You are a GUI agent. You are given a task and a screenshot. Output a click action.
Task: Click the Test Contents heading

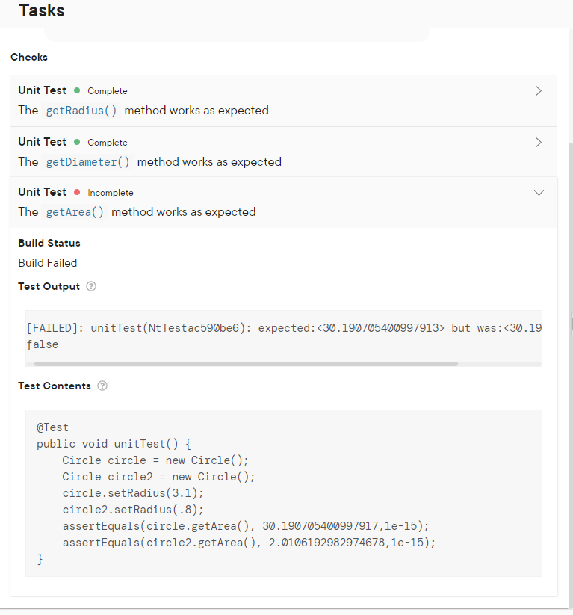(x=54, y=386)
